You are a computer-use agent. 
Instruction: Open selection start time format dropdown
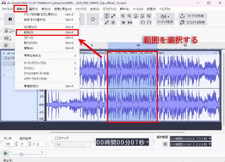coord(210,138)
